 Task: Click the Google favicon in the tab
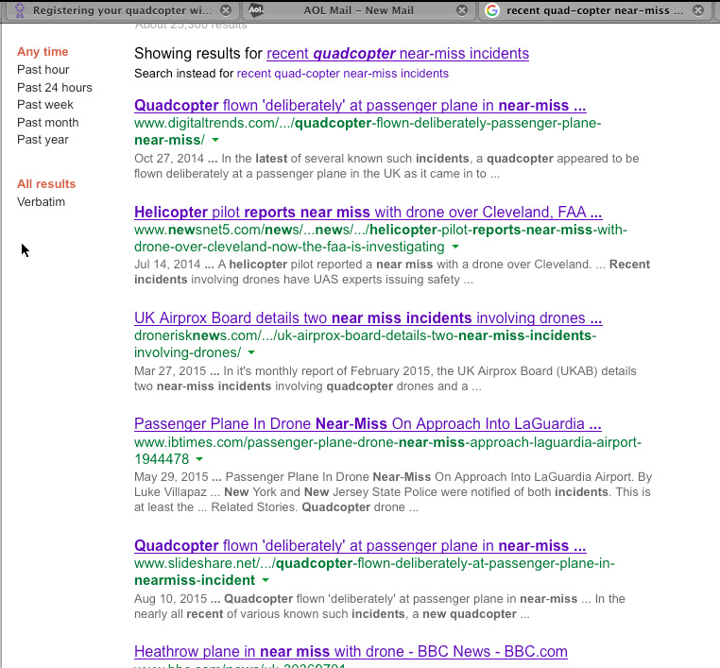coord(491,10)
